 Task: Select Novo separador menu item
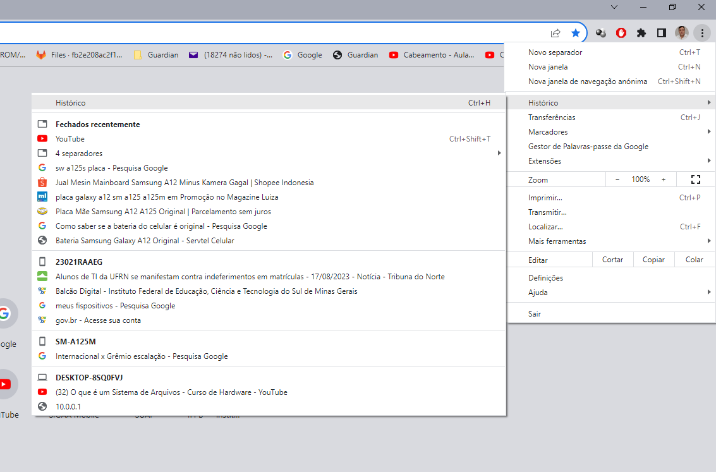coord(610,52)
